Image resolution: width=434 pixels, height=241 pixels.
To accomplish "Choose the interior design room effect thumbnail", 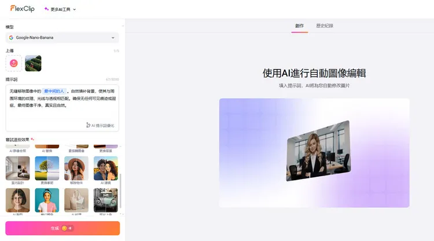I will 18,169.
